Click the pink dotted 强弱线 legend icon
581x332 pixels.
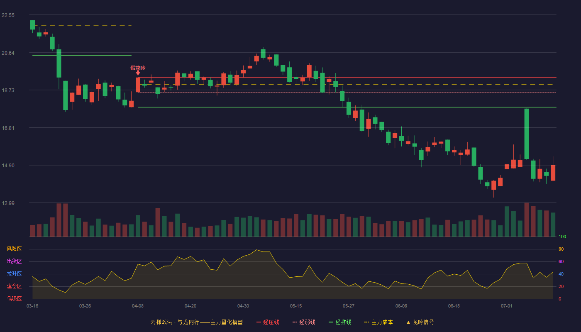295,322
